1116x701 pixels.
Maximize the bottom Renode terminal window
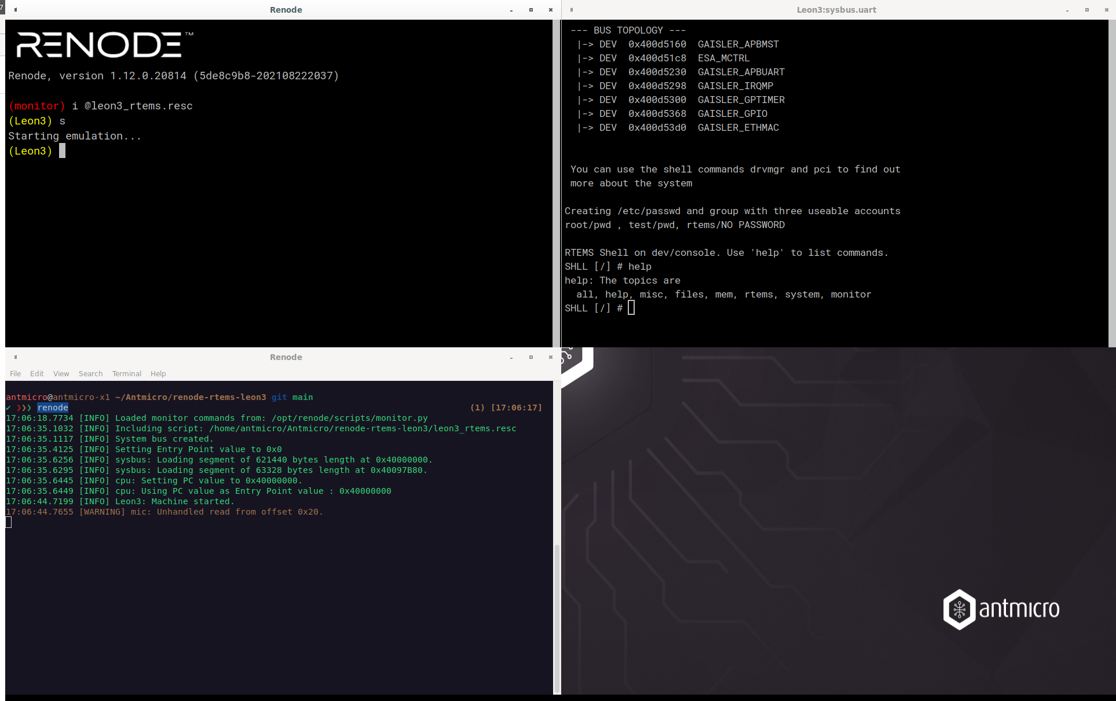coord(531,357)
